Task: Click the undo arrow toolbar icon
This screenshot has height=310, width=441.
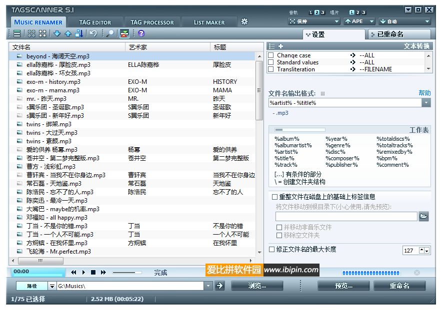Action: click(x=93, y=34)
